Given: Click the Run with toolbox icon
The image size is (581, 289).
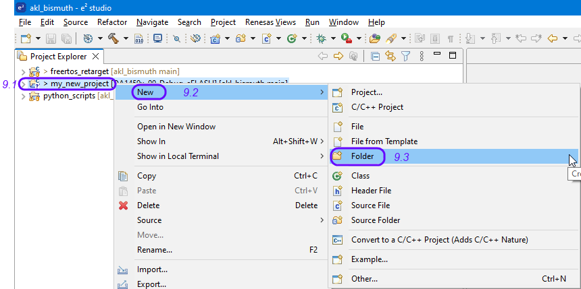Looking at the screenshot, I should [347, 38].
